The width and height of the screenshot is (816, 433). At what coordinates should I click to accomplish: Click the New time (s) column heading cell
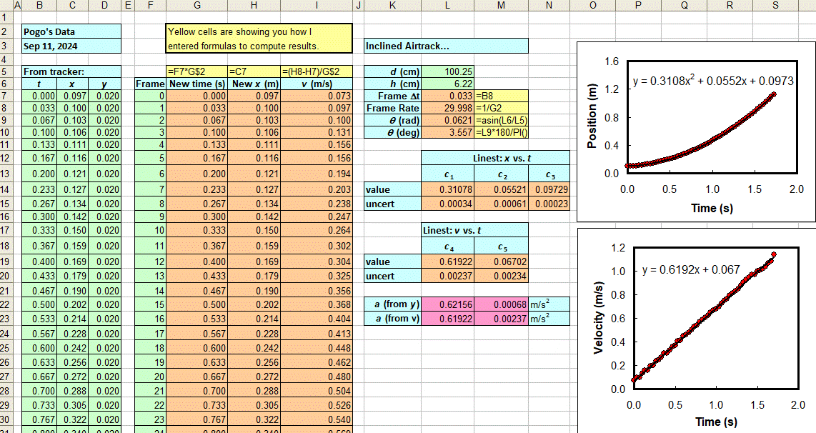click(x=196, y=84)
